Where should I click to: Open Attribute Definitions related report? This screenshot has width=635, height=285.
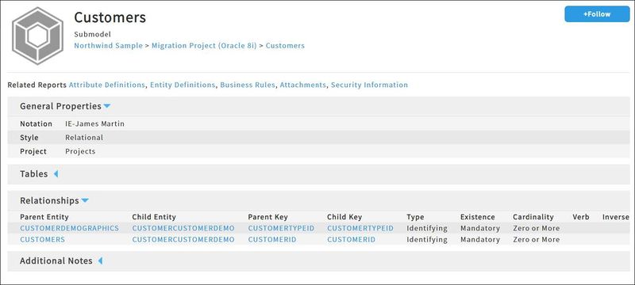click(x=107, y=85)
